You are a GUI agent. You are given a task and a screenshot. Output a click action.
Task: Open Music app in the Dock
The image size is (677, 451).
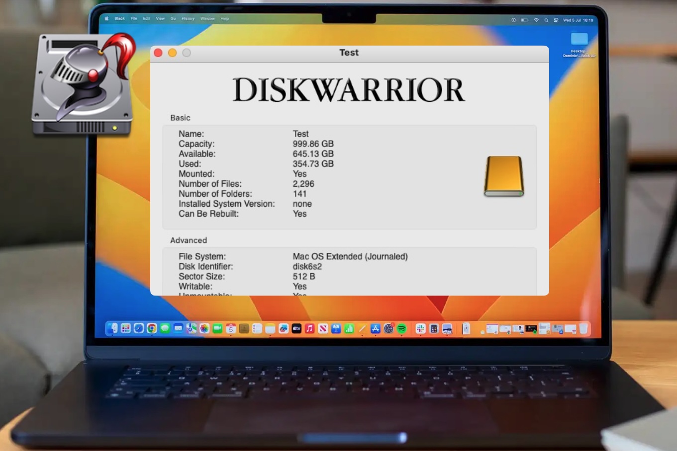coord(309,328)
